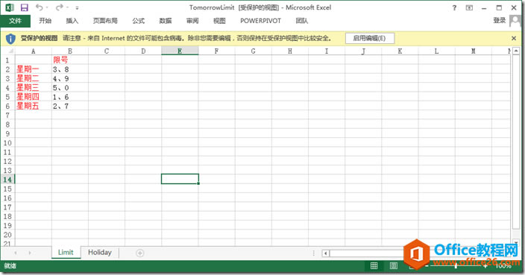Screen dimensions: 525x275
Task: Click the Save icon in quick access toolbar
Action: coord(25,7)
